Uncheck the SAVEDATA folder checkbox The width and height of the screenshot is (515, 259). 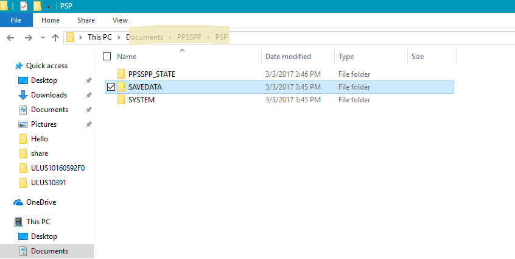pyautogui.click(x=110, y=87)
